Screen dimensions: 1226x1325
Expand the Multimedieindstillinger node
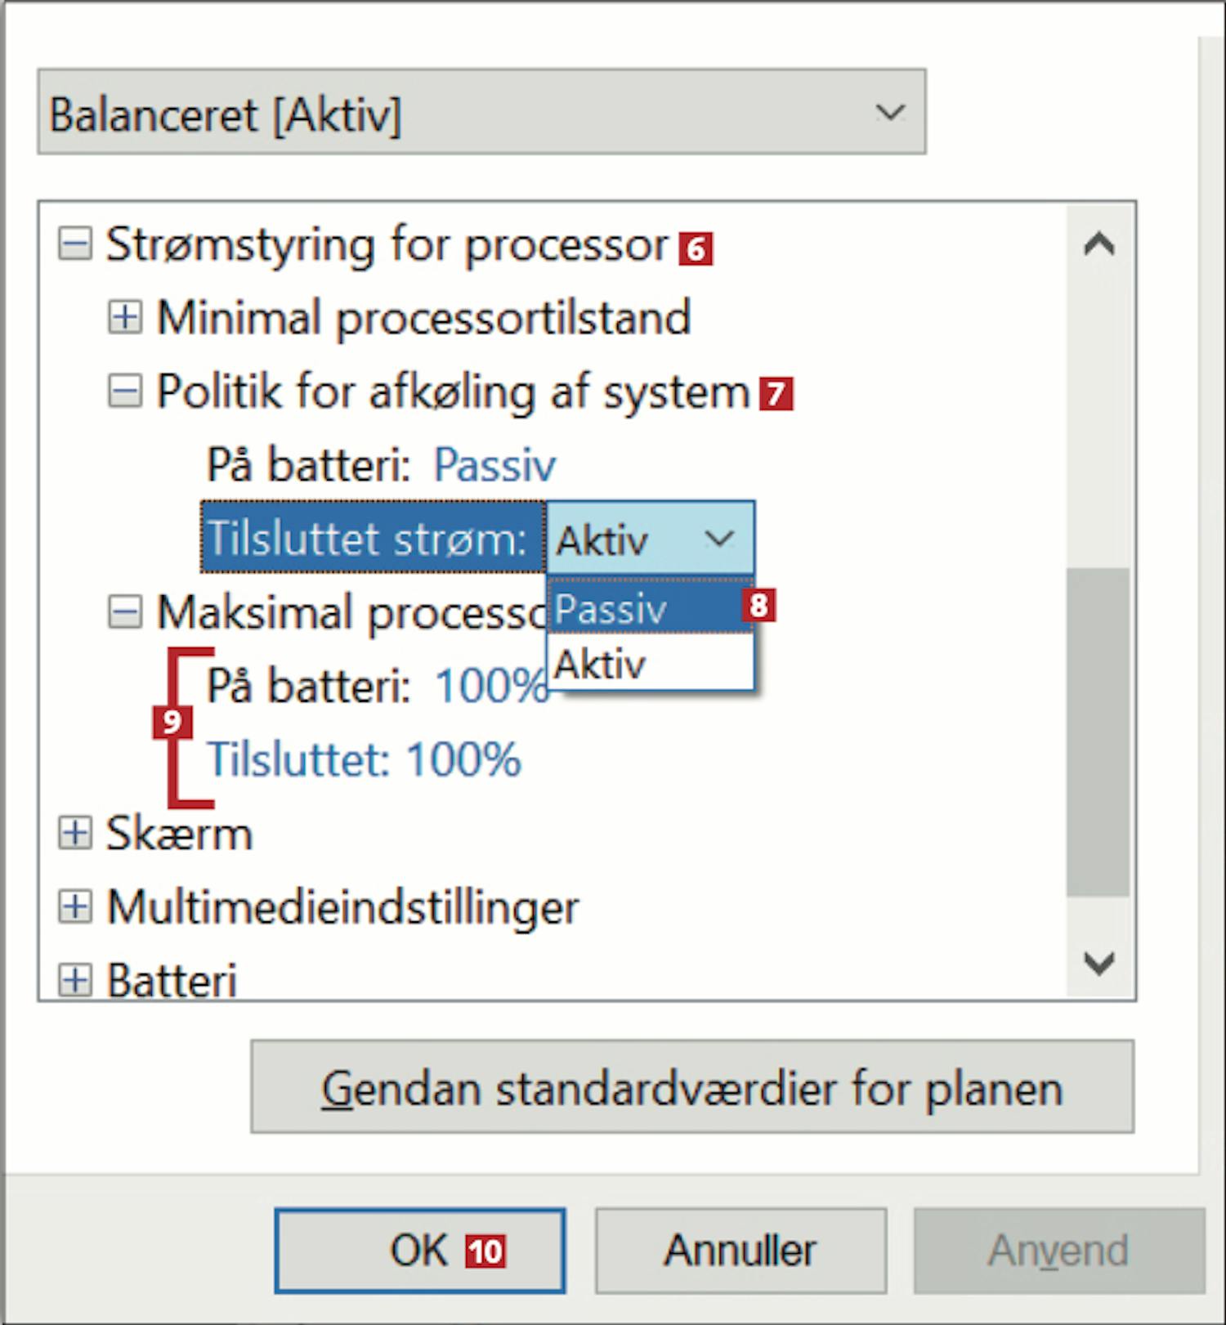click(75, 906)
